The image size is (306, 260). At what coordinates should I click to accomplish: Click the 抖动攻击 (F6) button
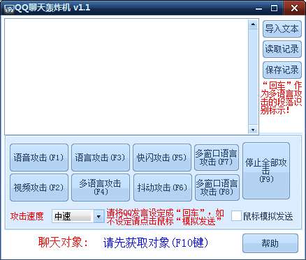click(162, 188)
